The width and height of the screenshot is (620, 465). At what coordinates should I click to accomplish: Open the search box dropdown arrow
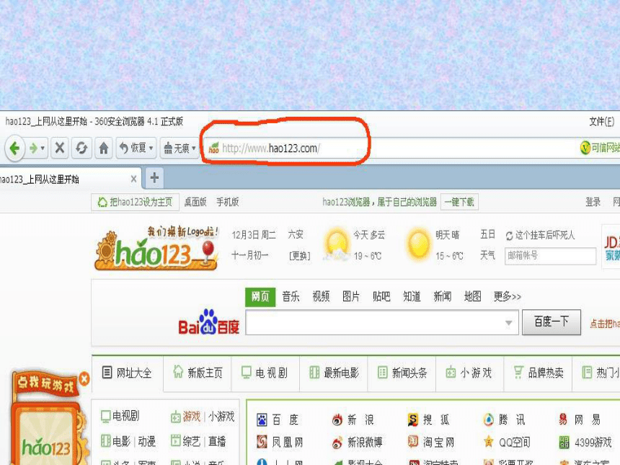509,323
